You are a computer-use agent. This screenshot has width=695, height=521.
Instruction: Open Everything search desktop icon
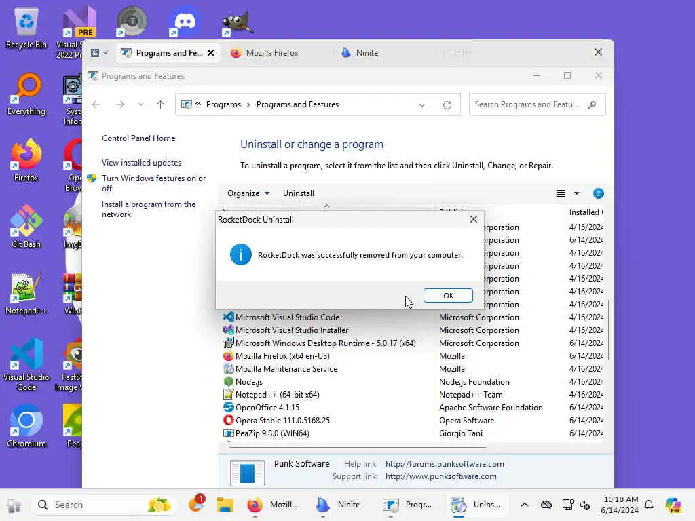pyautogui.click(x=26, y=94)
